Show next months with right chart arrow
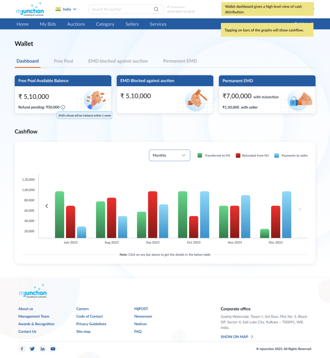Screen dimensions: 330x358 300,209
